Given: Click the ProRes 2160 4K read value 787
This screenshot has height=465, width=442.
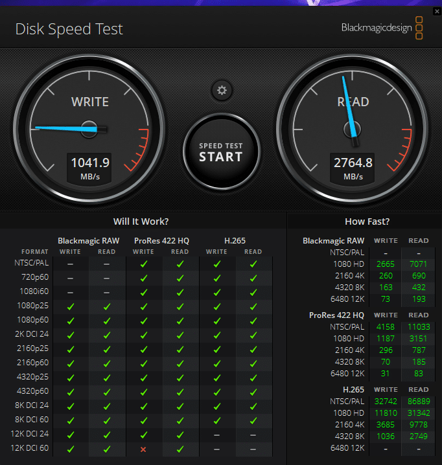Looking at the screenshot, I should [x=419, y=350].
